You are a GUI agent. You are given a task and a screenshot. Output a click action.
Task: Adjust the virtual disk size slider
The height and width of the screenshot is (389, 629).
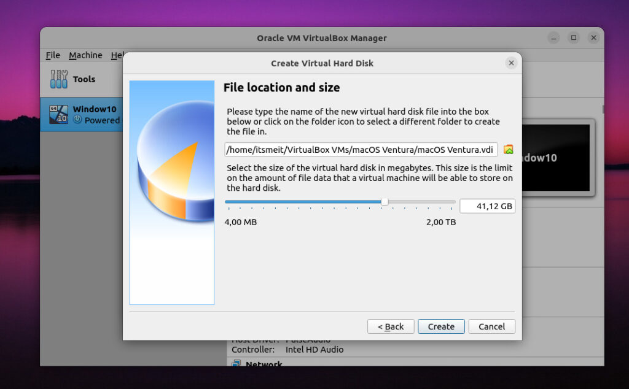[385, 201]
